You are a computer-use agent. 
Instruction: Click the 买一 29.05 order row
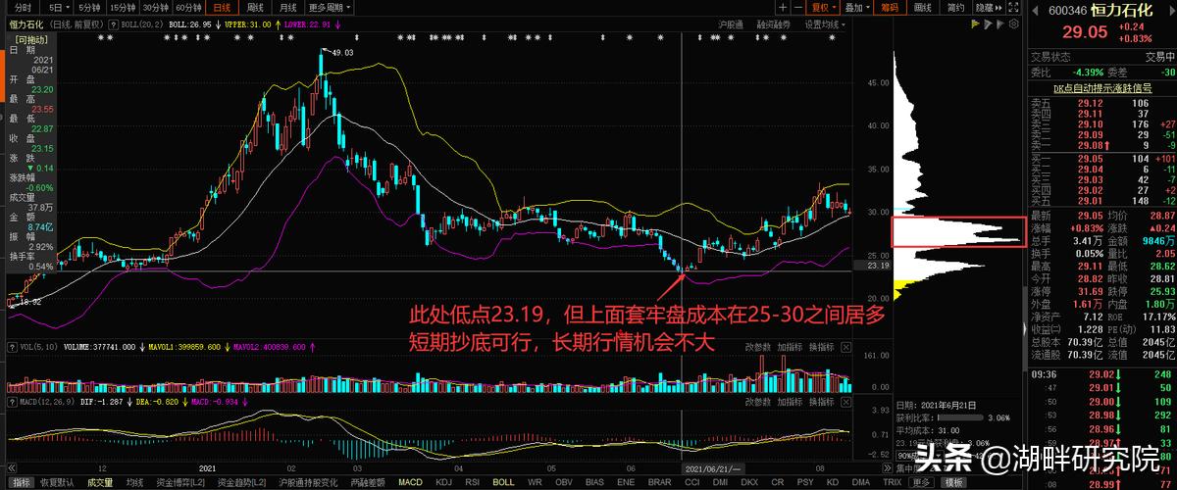1101,158
